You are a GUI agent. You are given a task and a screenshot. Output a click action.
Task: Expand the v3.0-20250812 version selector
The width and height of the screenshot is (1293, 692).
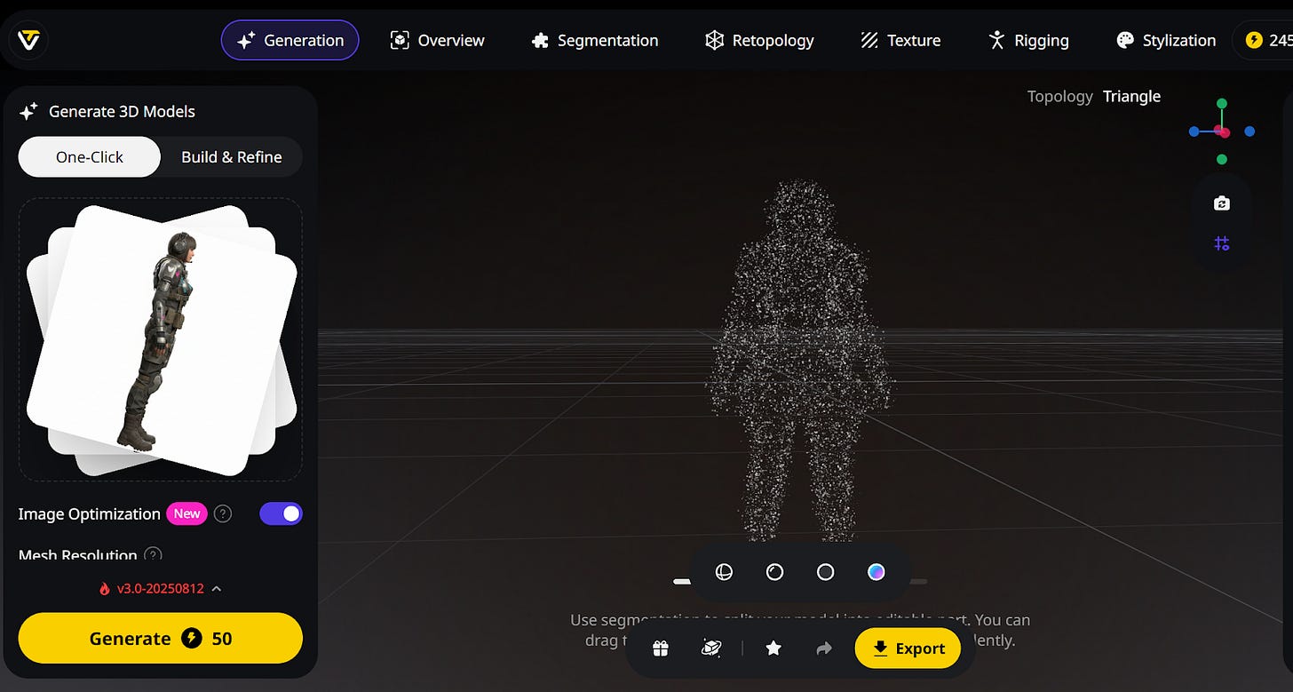click(160, 588)
